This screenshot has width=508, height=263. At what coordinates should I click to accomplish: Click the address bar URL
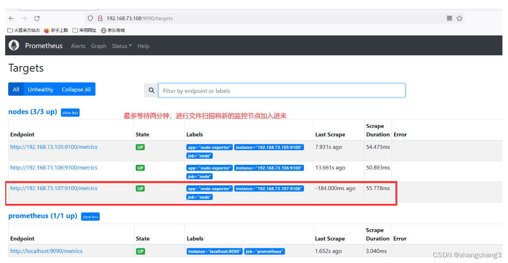pyautogui.click(x=140, y=18)
